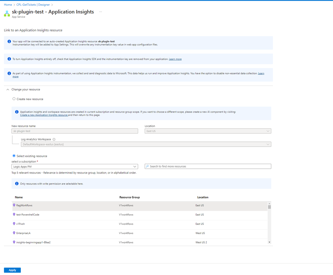Open Create a new Application Insights resource link
This screenshot has width=333, height=275.
[x=44, y=115]
